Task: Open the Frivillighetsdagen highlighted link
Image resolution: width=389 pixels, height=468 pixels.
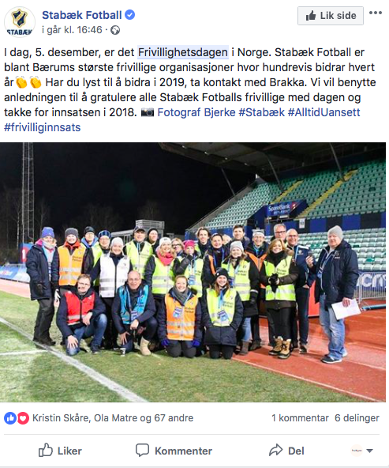Action: click(x=183, y=52)
